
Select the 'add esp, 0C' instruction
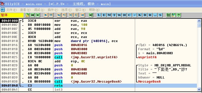click(70, 61)
